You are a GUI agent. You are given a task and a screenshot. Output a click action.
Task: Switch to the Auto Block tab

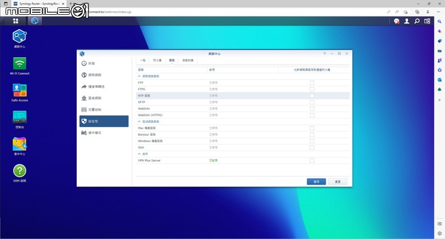pos(188,61)
